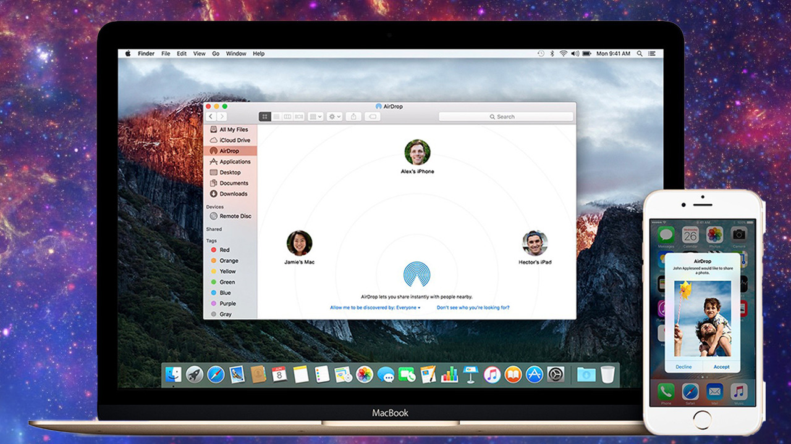791x444 pixels.
Task: Select Jamie's Mac AirDrop contact
Action: pos(299,247)
